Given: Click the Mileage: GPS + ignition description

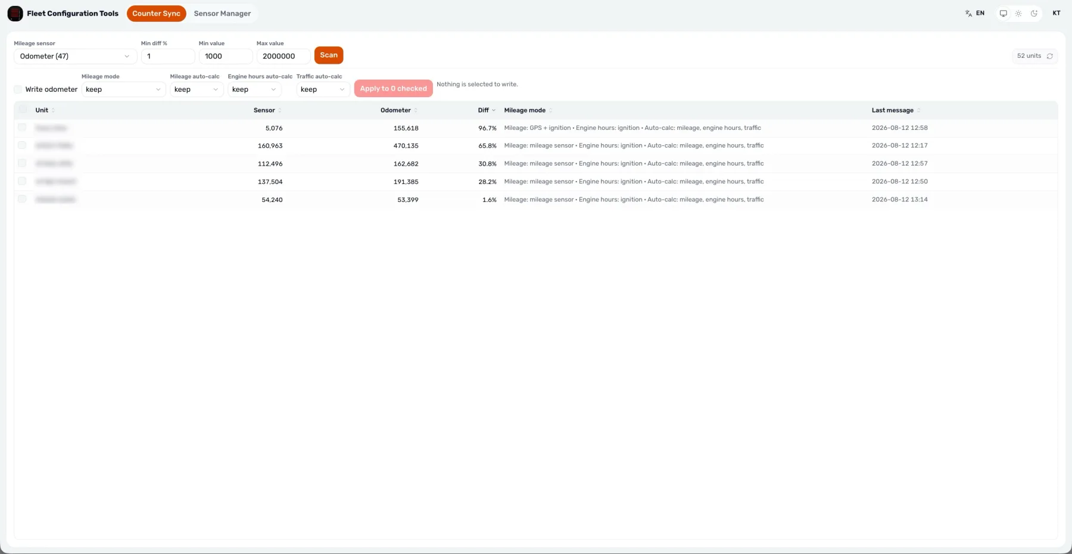Looking at the screenshot, I should pos(632,128).
